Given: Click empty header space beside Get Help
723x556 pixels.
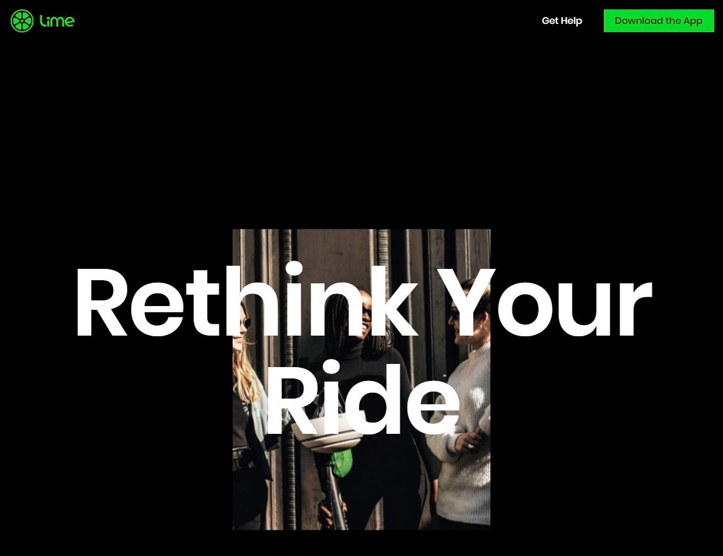Looking at the screenshot, I should click(x=323, y=21).
